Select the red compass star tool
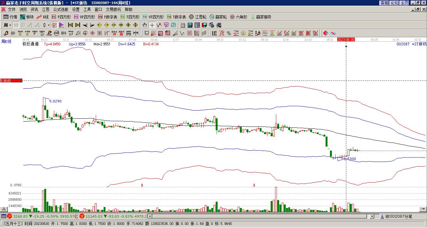 93,33
